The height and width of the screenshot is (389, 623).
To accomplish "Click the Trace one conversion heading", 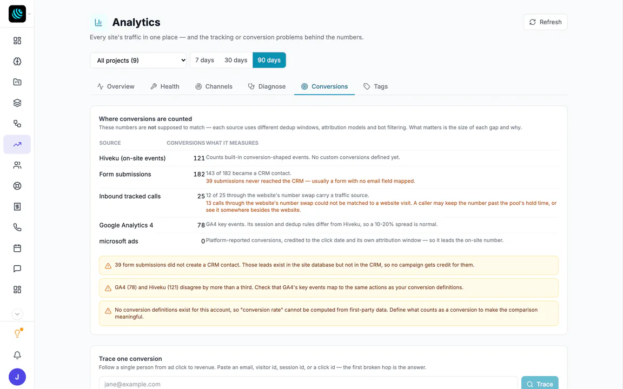I will tap(130, 359).
